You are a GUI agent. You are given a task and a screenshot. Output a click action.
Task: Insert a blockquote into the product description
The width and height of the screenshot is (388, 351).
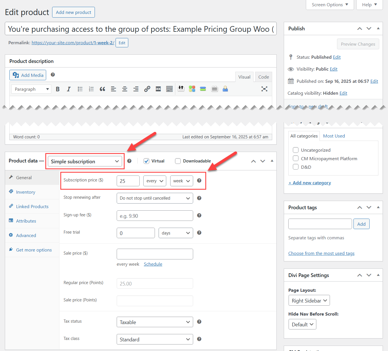point(102,89)
